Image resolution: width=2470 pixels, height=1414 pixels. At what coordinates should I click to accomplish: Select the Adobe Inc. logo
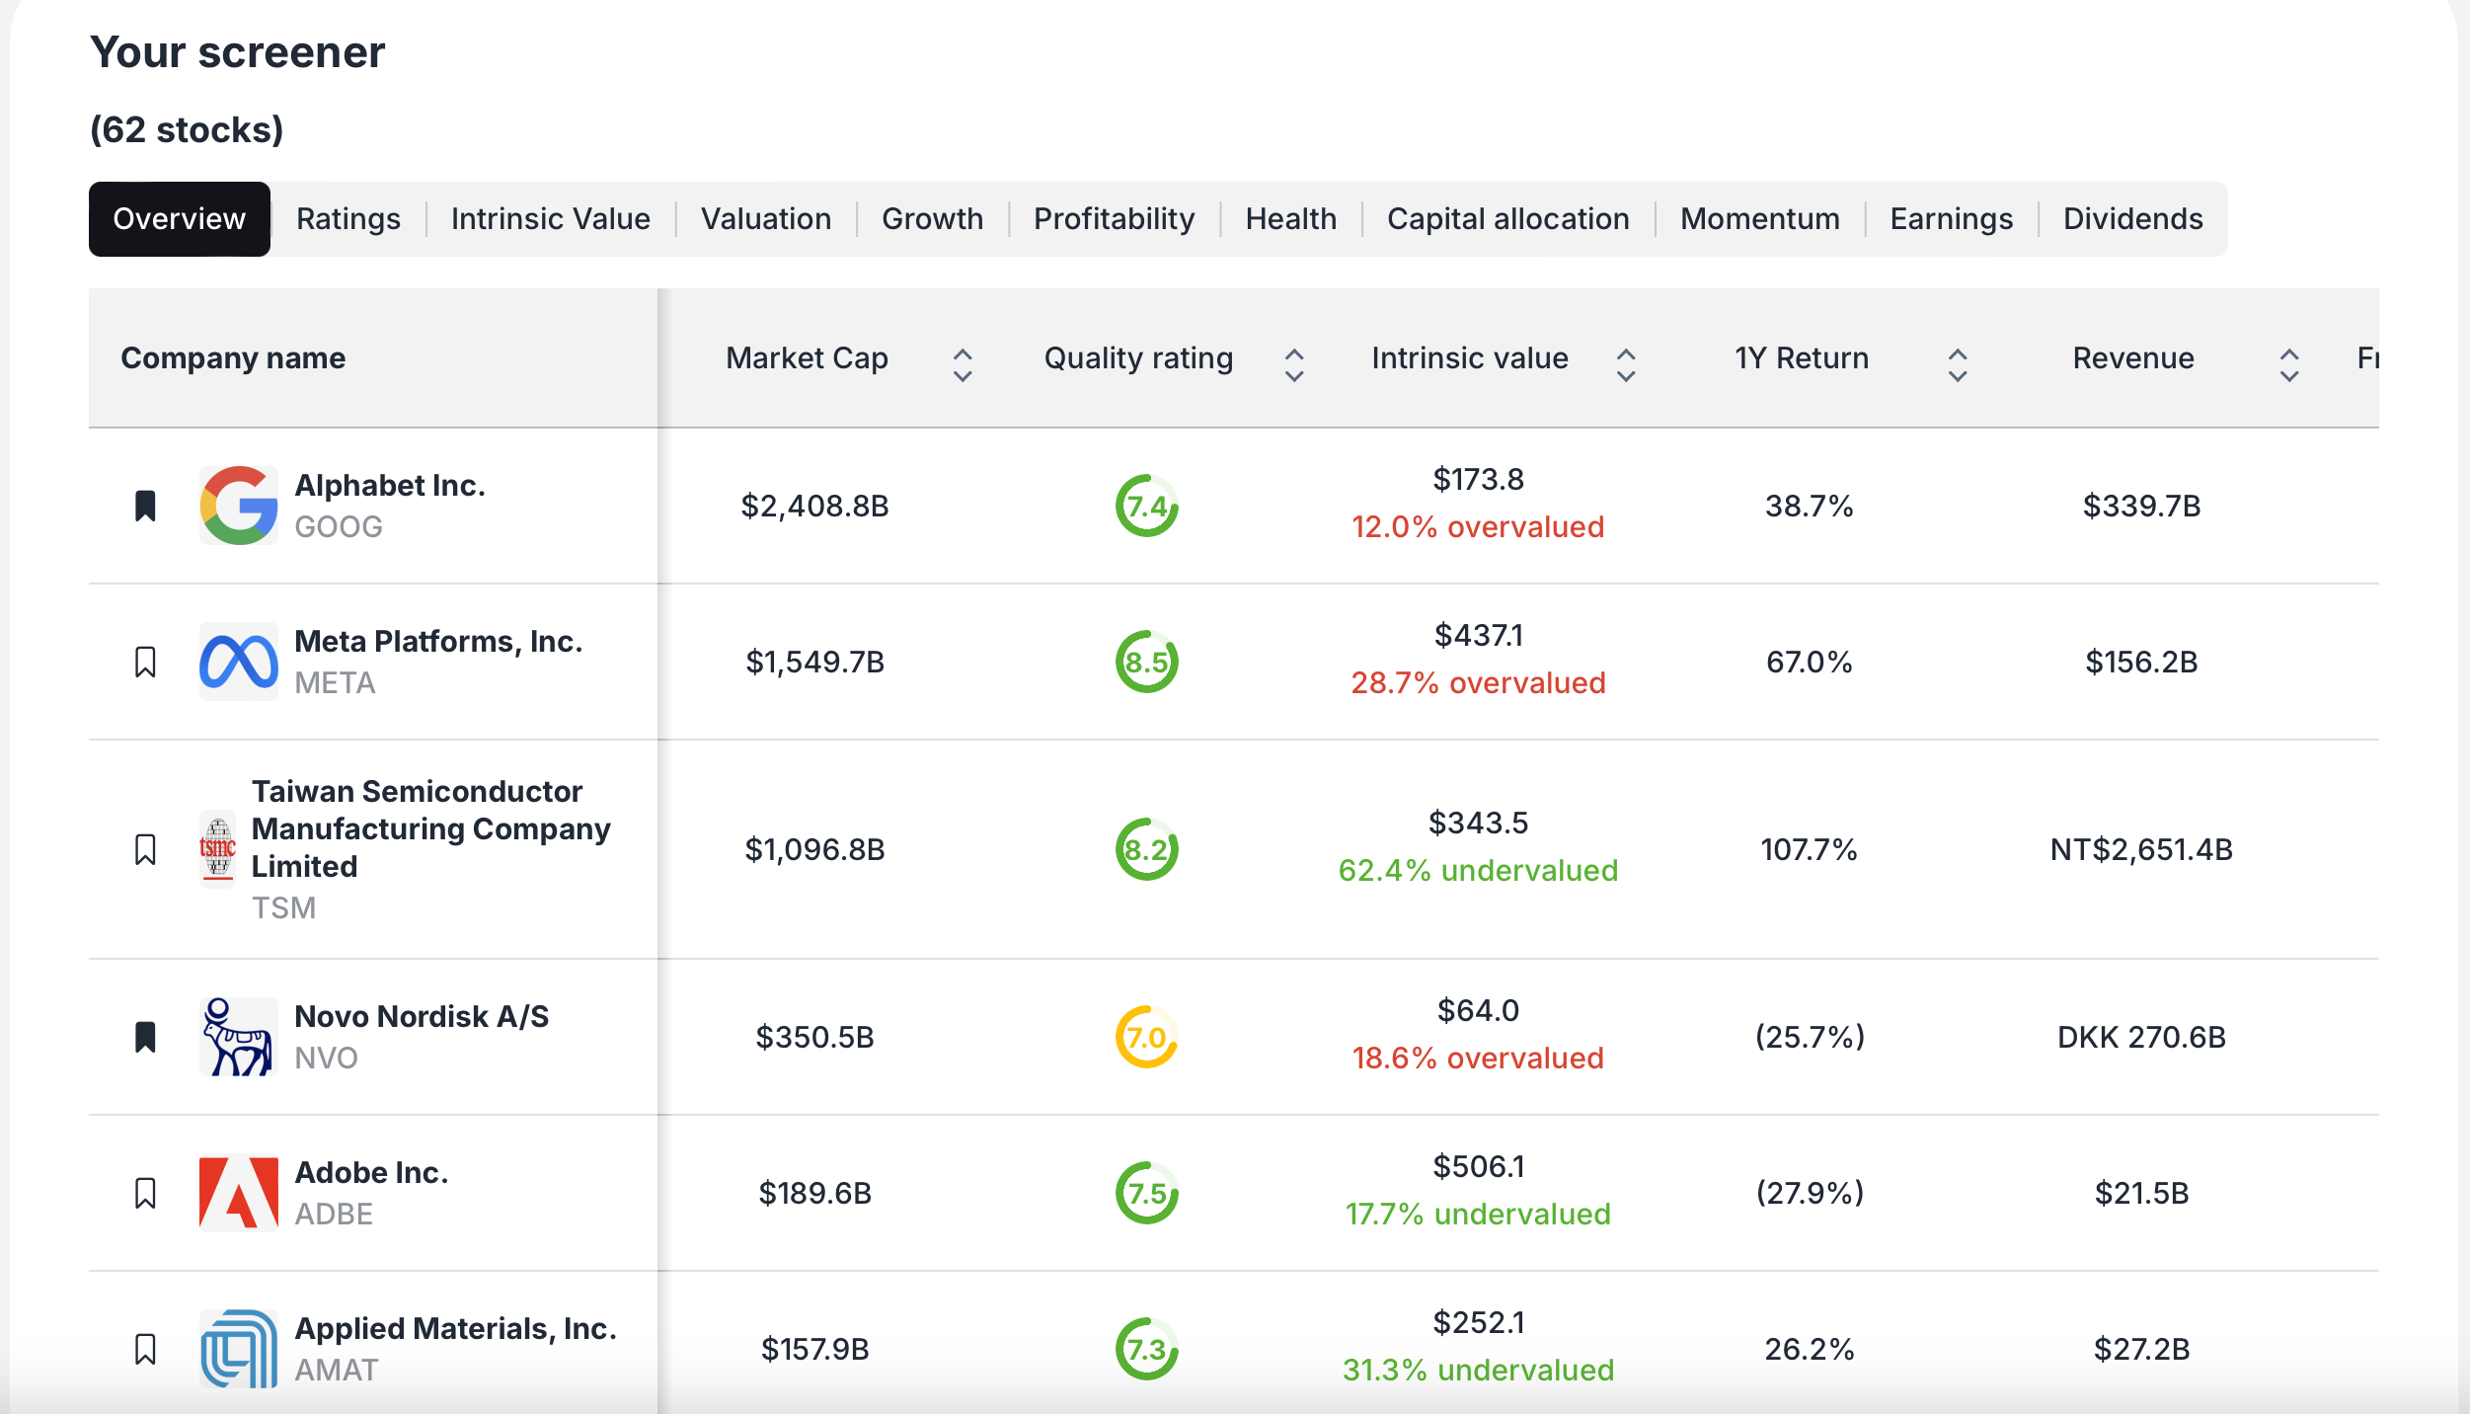click(239, 1192)
